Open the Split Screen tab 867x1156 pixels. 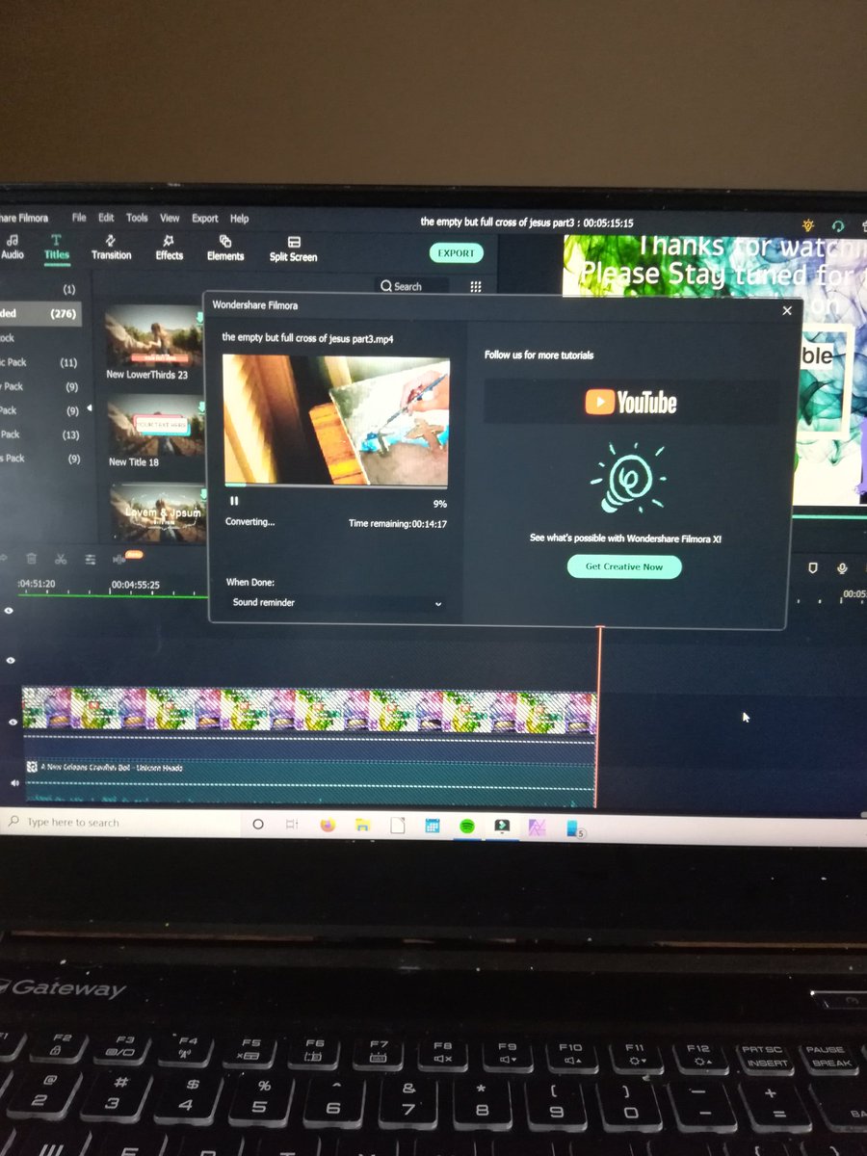tap(293, 250)
